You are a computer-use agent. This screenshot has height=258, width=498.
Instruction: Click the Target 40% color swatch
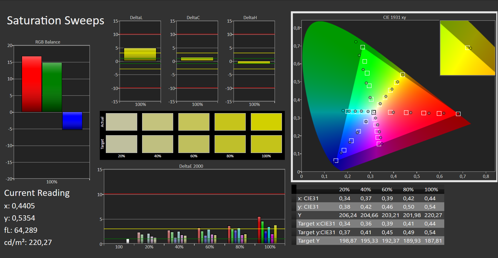pyautogui.click(x=157, y=144)
